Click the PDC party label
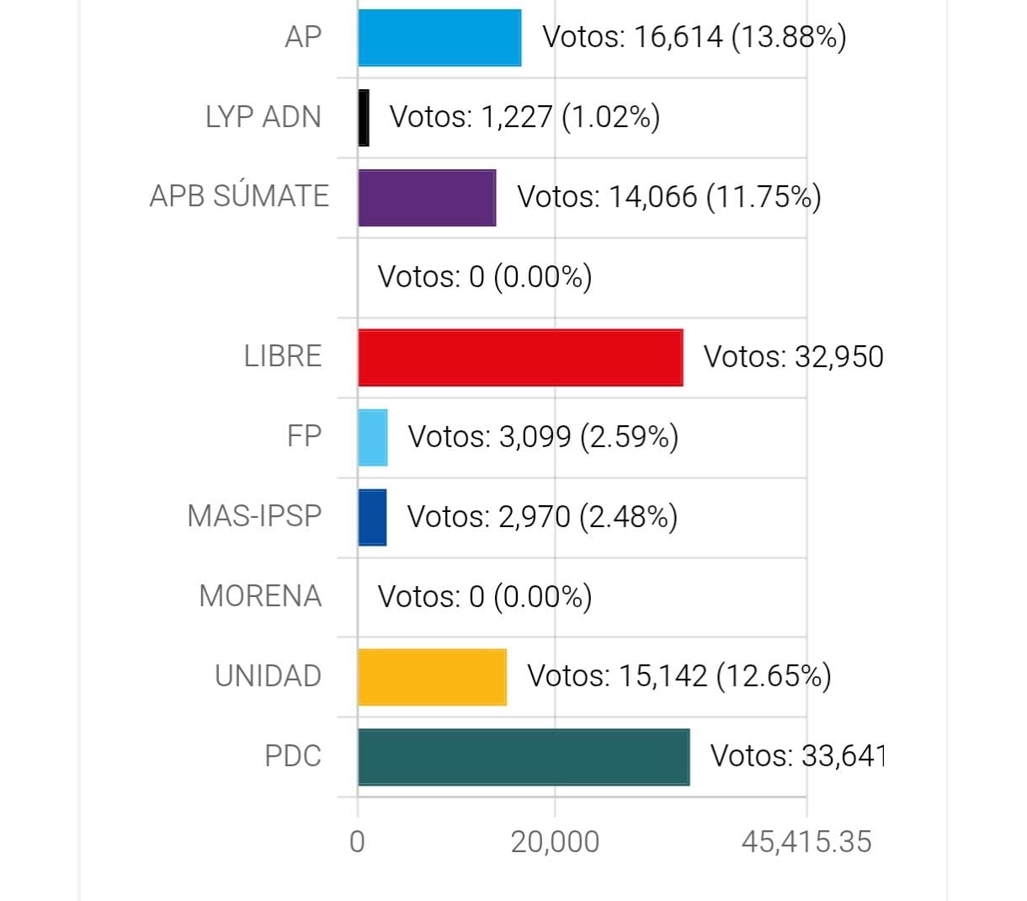The image size is (1027, 901). (x=293, y=756)
